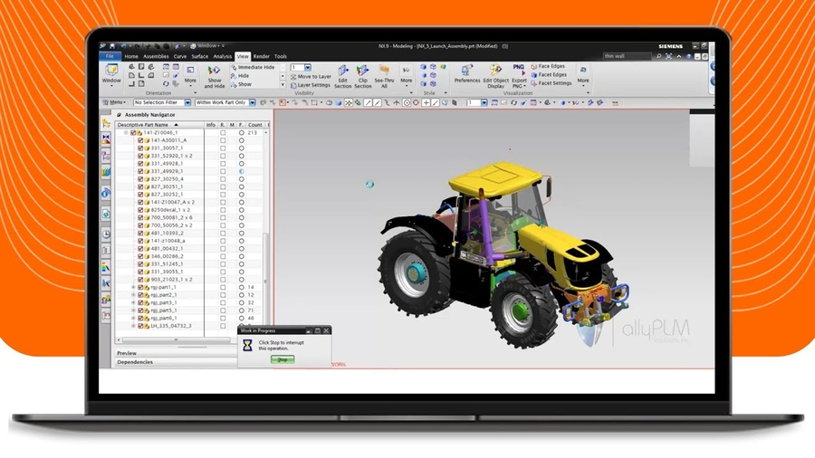Click the Layer Settings icon
The image size is (815, 458).
[x=293, y=85]
